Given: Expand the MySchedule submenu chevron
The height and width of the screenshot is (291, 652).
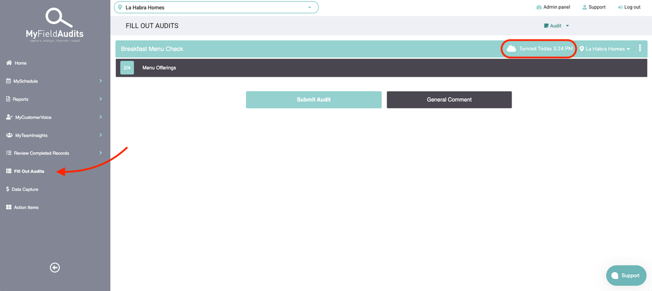Looking at the screenshot, I should [101, 81].
